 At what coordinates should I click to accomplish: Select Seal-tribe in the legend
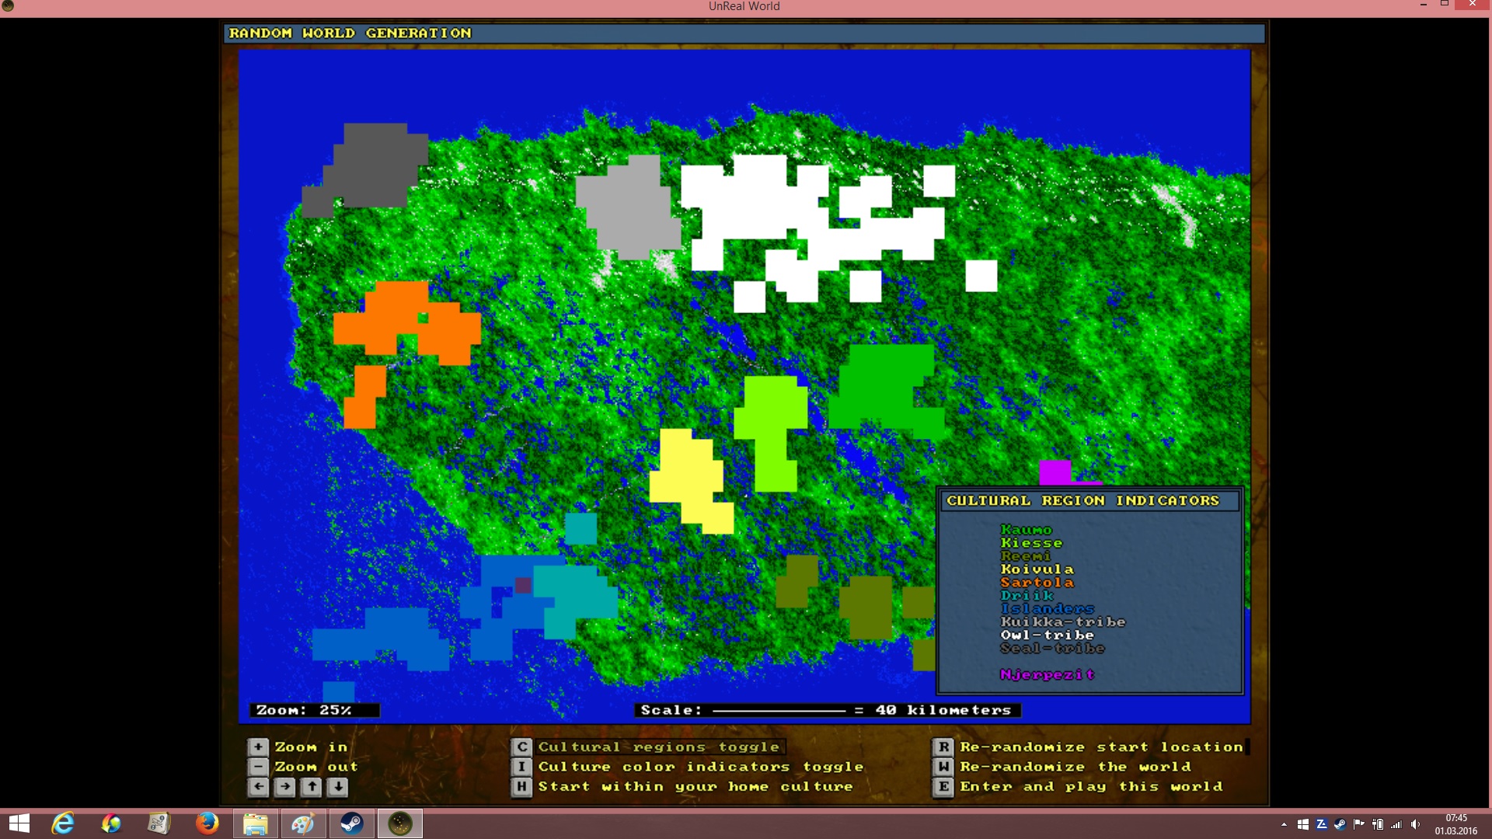[x=1052, y=649]
